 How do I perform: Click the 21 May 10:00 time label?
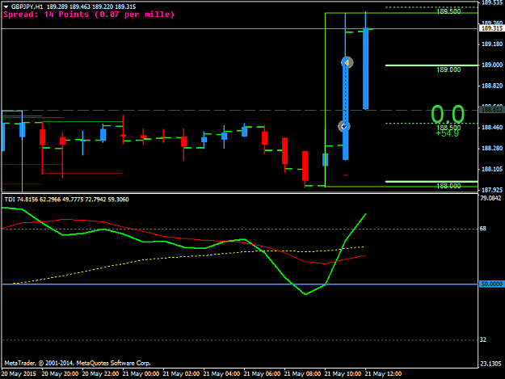pos(343,374)
